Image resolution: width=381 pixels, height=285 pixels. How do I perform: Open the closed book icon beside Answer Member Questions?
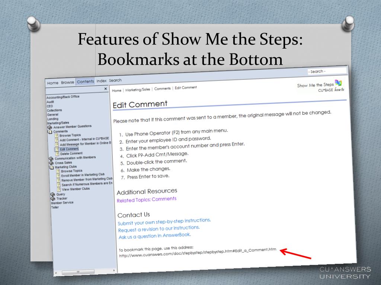[x=49, y=127]
